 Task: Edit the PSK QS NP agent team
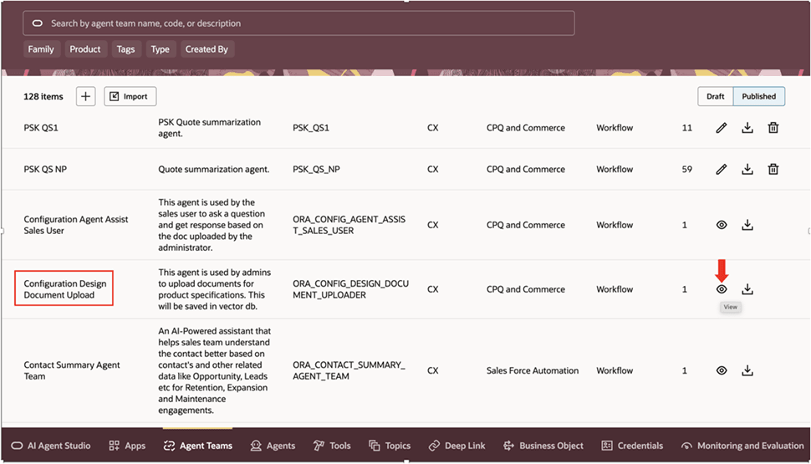[x=721, y=169]
